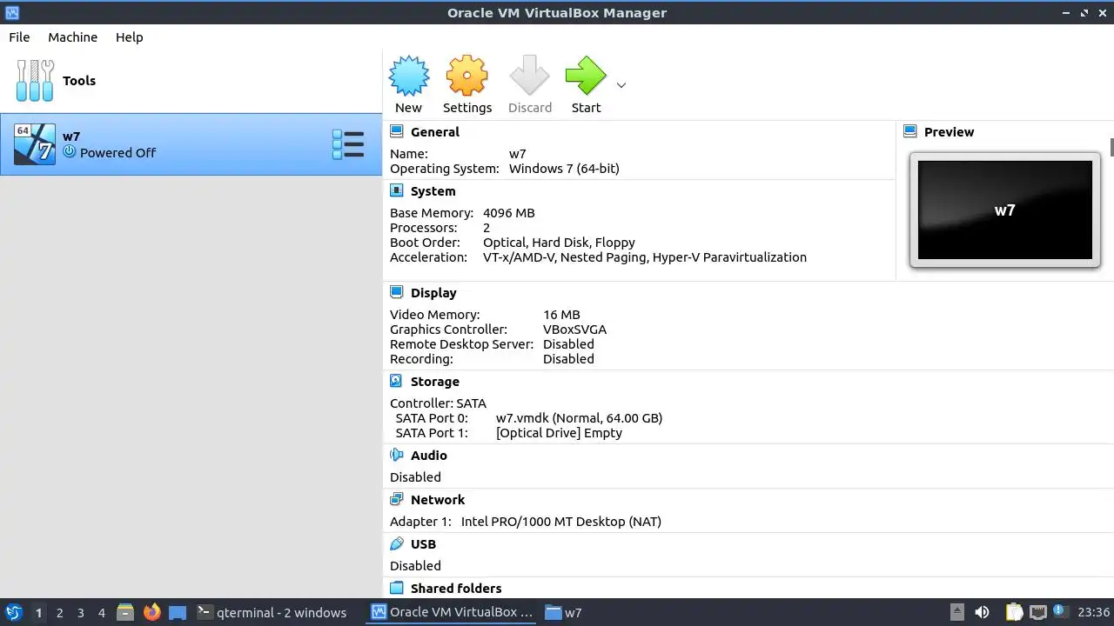The image size is (1114, 626).
Task: Open the VM Settings gear icon
Action: point(467,76)
